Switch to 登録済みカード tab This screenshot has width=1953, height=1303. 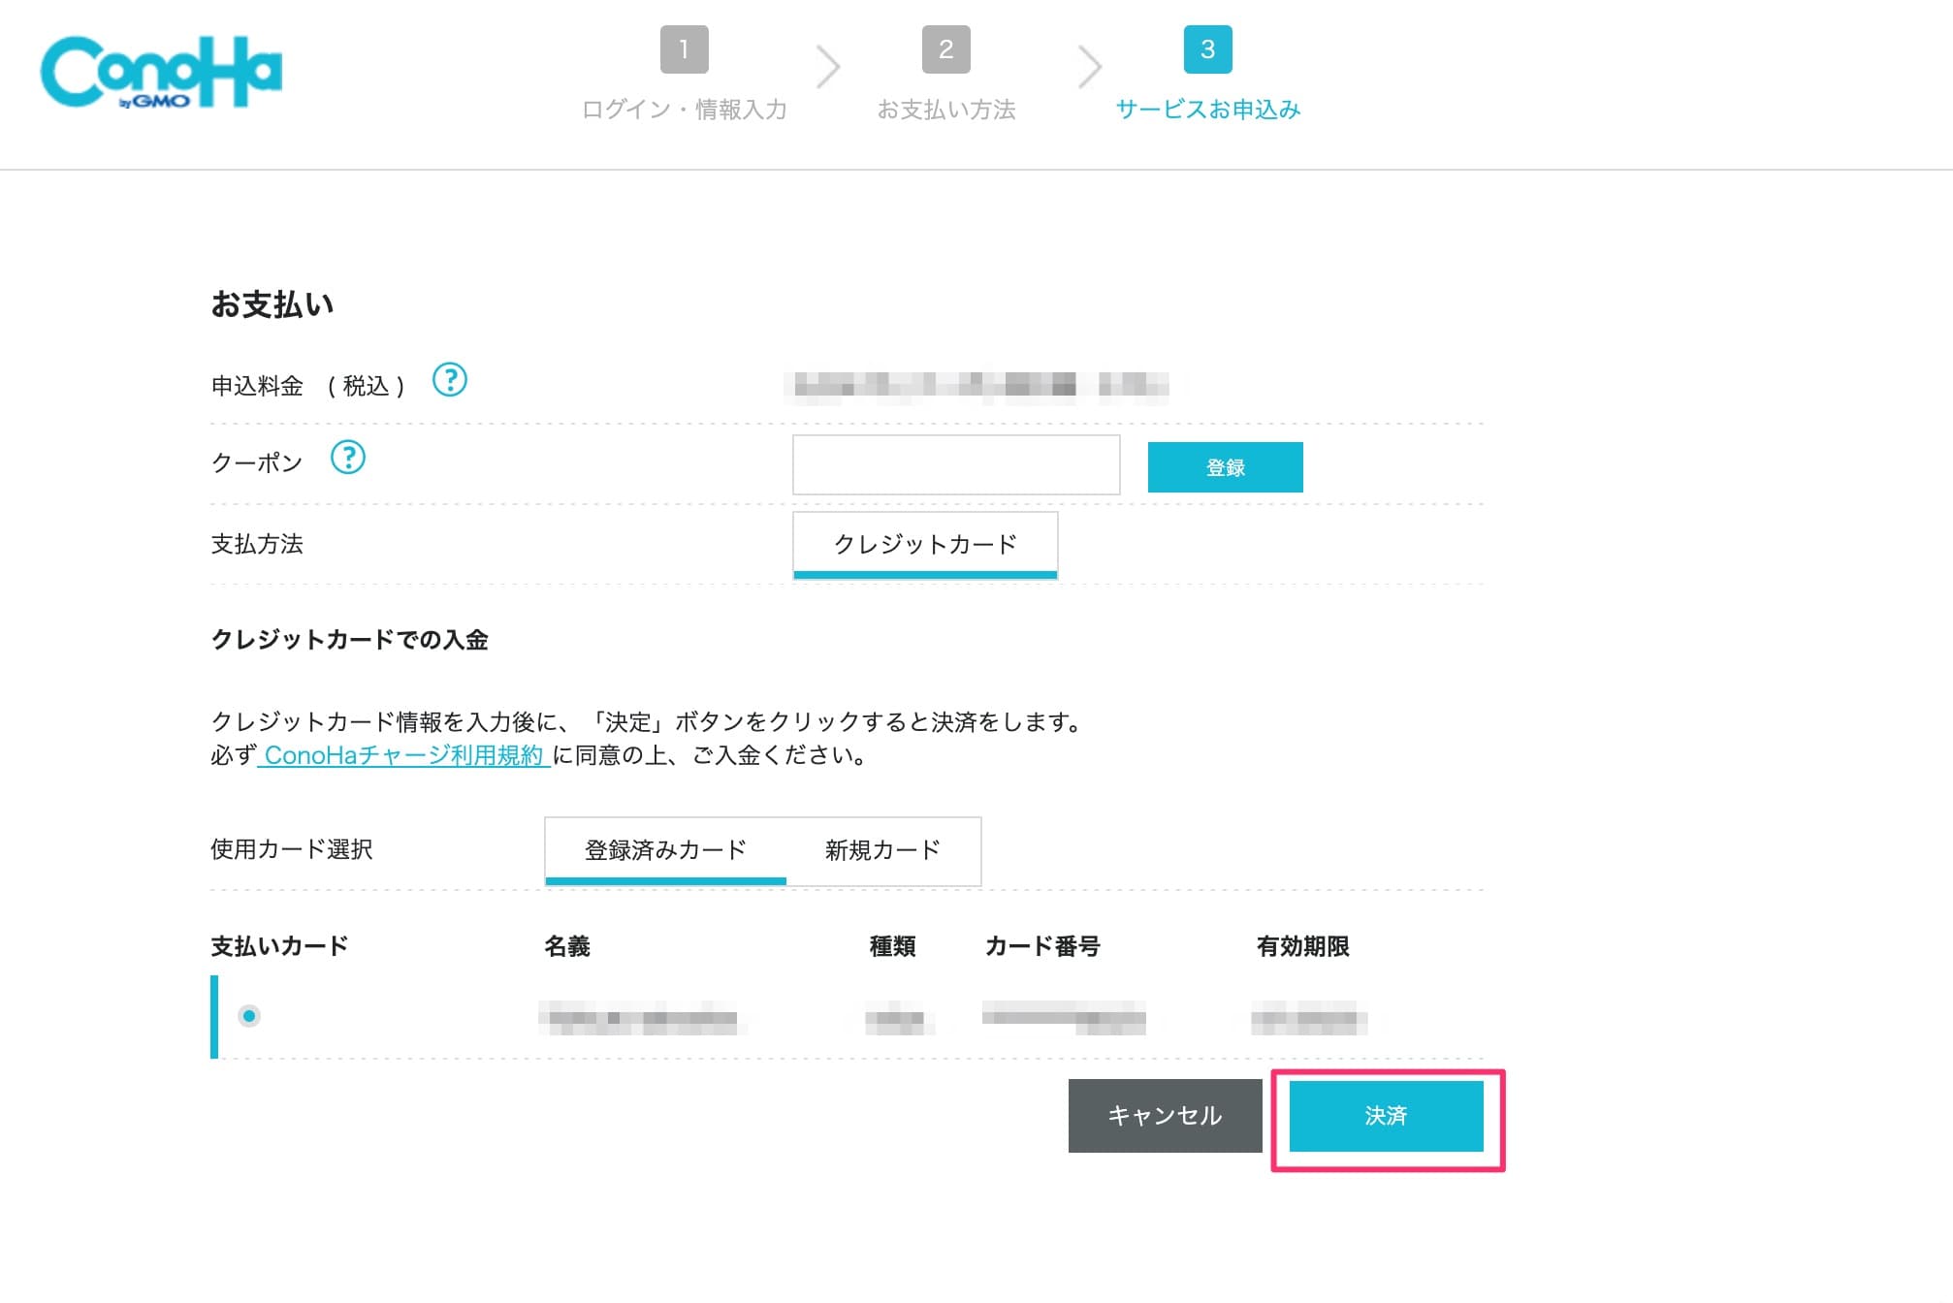point(665,850)
